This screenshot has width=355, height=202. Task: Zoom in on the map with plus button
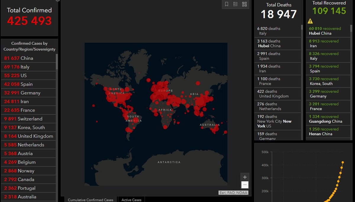click(245, 177)
